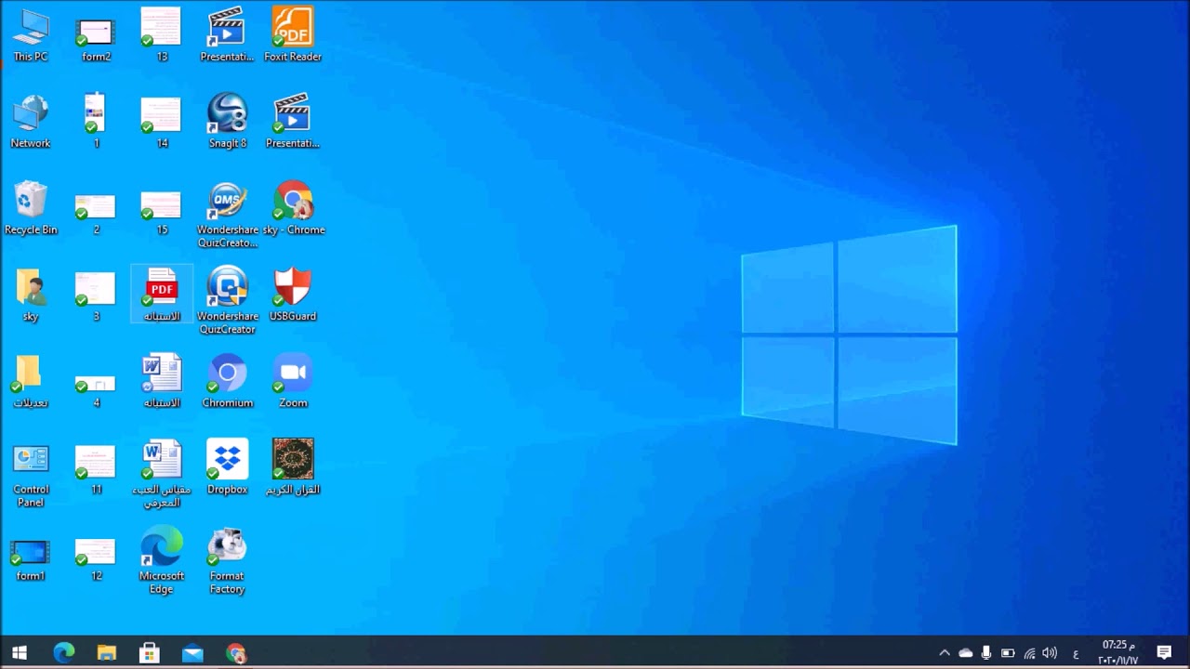Select the Chromium desktop icon
Screen dimensions: 1190x669
coord(227,381)
